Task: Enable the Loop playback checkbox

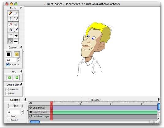Action: (x=9, y=116)
